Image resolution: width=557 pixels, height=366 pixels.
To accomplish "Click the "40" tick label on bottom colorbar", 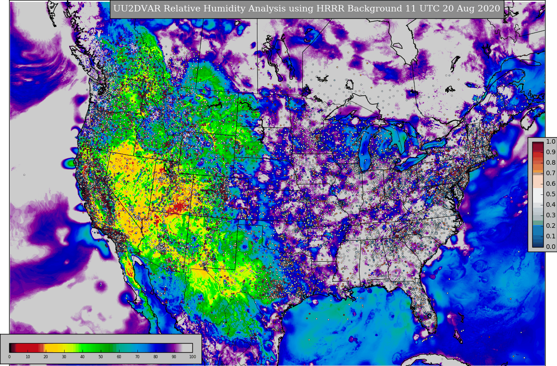I will pyautogui.click(x=82, y=357).
